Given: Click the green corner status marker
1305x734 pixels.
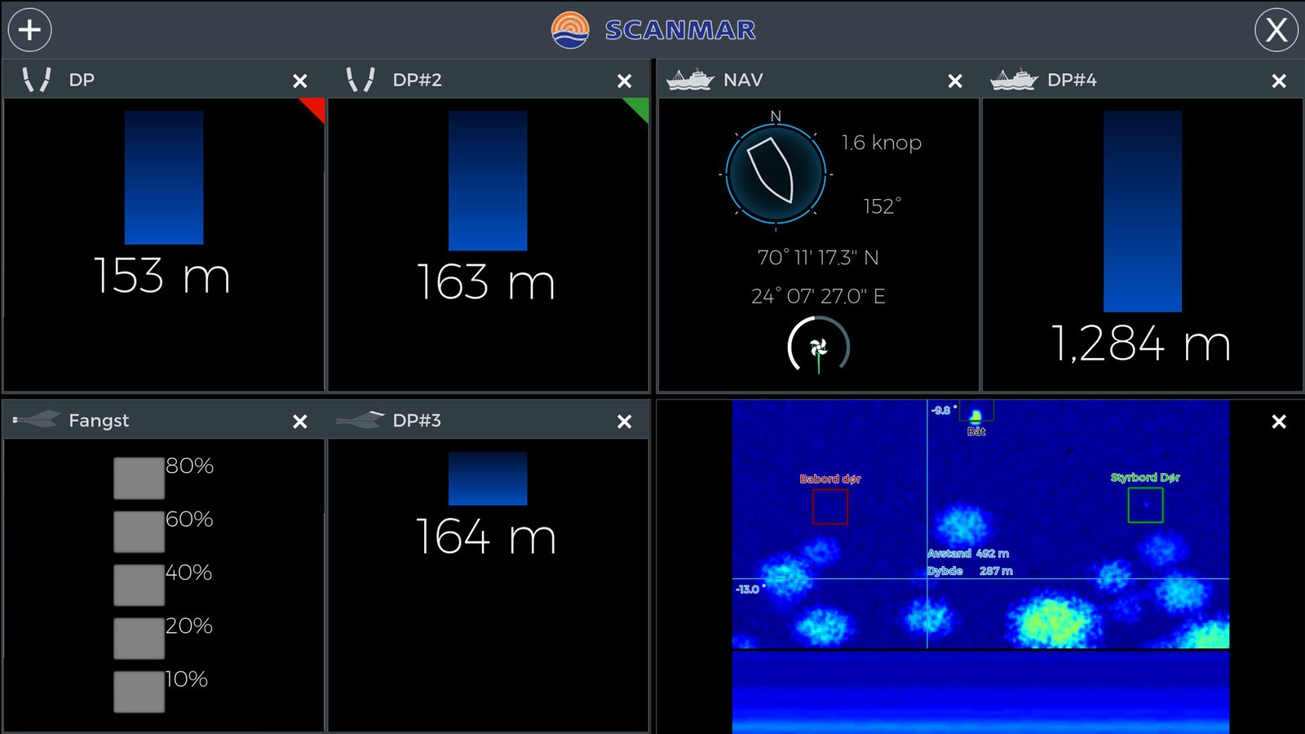Looking at the screenshot, I should coord(639,107).
